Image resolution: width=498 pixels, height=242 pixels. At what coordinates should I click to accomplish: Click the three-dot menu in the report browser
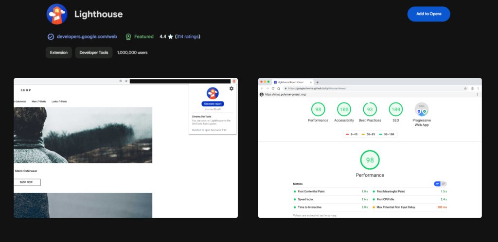pyautogui.click(x=478, y=88)
